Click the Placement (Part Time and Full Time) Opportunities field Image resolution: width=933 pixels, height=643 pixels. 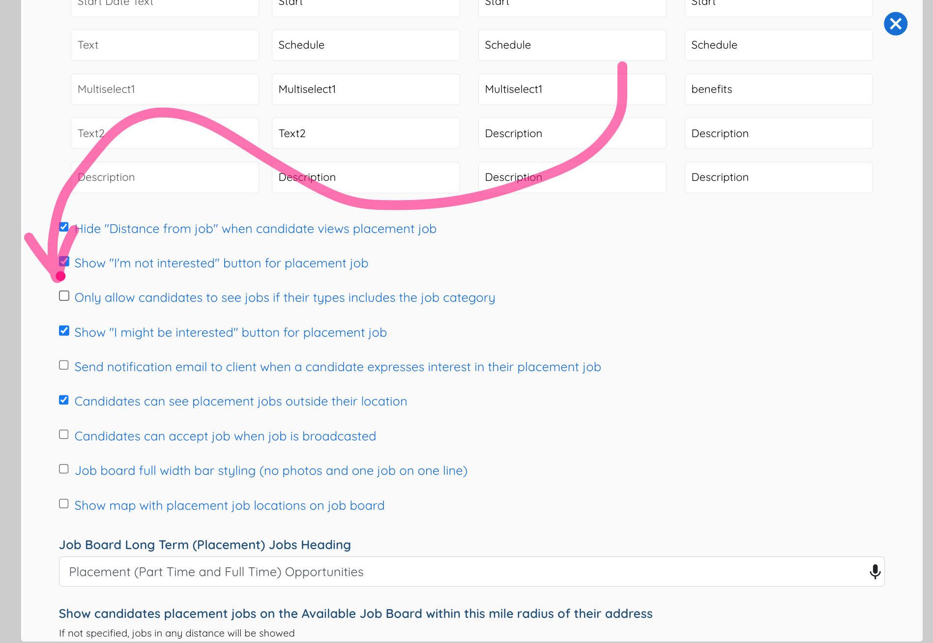click(471, 572)
